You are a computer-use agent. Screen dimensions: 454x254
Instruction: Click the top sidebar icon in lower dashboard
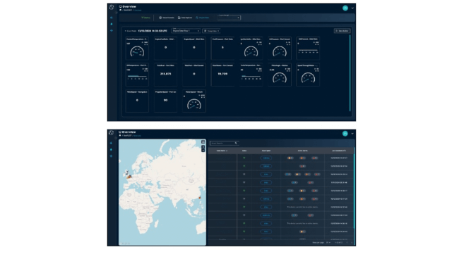(111, 143)
